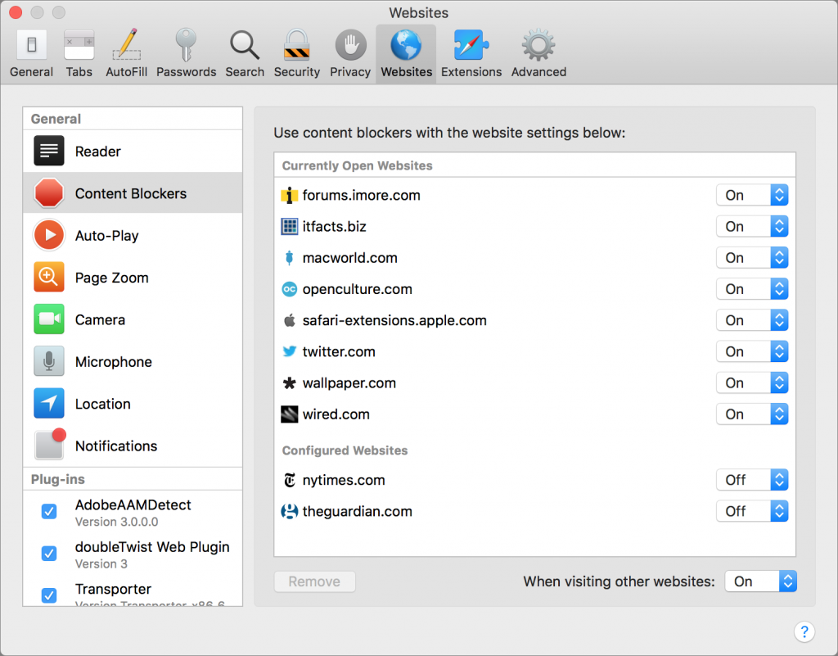Select Camera in the sidebar list

(x=133, y=319)
